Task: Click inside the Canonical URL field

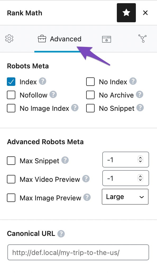Action: (x=78, y=252)
